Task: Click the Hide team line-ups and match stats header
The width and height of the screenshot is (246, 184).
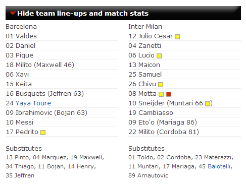Action: pyautogui.click(x=123, y=13)
